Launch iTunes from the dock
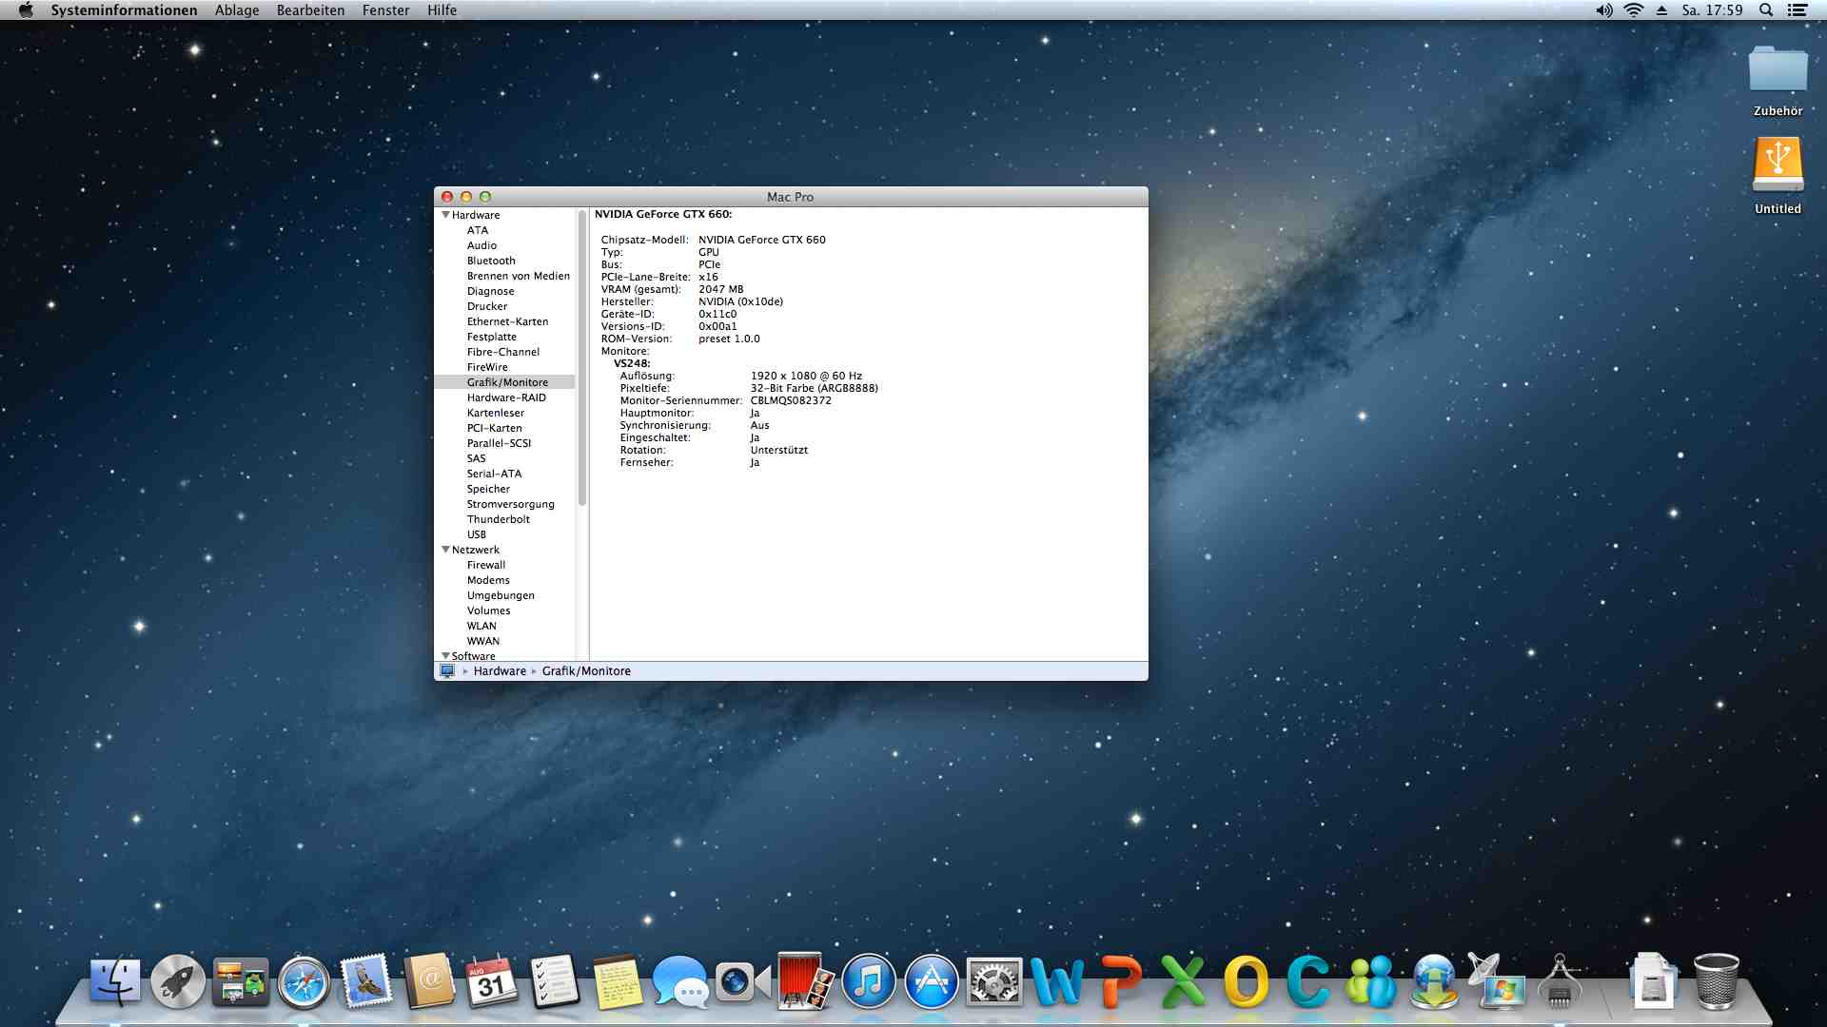Viewport: 1827px width, 1027px height. pos(868,983)
